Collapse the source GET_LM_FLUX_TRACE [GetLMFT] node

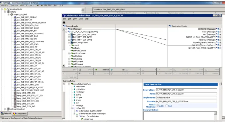66,32
